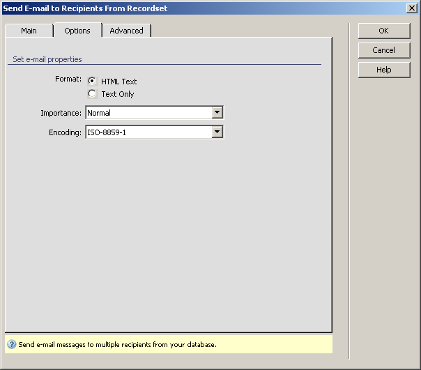Select the Options tab
This screenshot has width=421, height=370.
(77, 31)
